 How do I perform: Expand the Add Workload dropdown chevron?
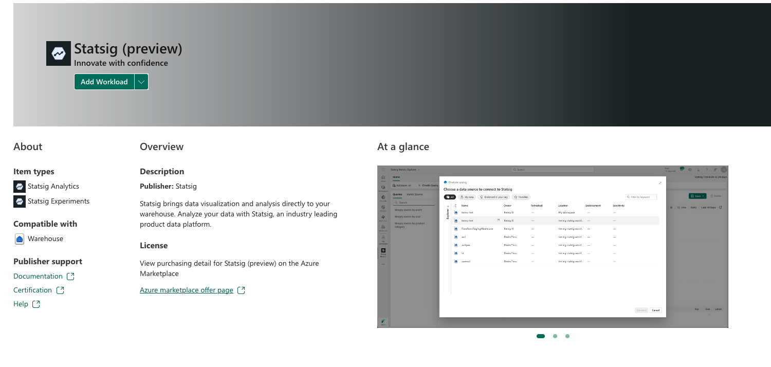click(x=141, y=82)
